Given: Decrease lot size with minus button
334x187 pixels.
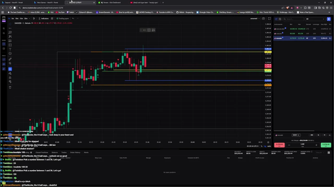Looking at the screenshot, I should [289, 145].
